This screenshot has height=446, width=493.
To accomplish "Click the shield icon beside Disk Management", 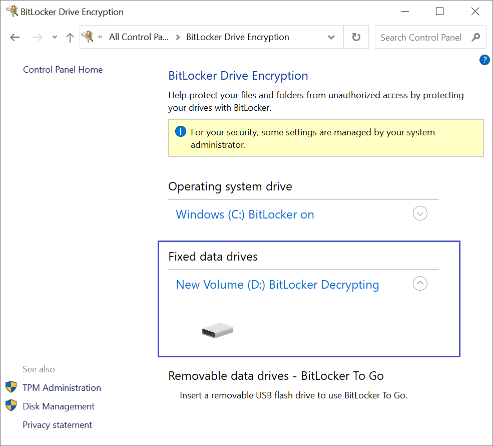I will (x=12, y=405).
